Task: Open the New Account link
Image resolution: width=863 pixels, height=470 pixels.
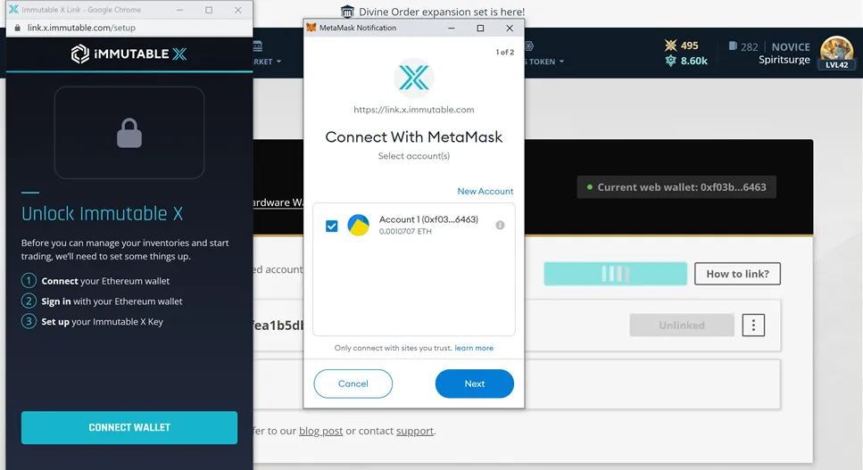Action: pos(485,191)
